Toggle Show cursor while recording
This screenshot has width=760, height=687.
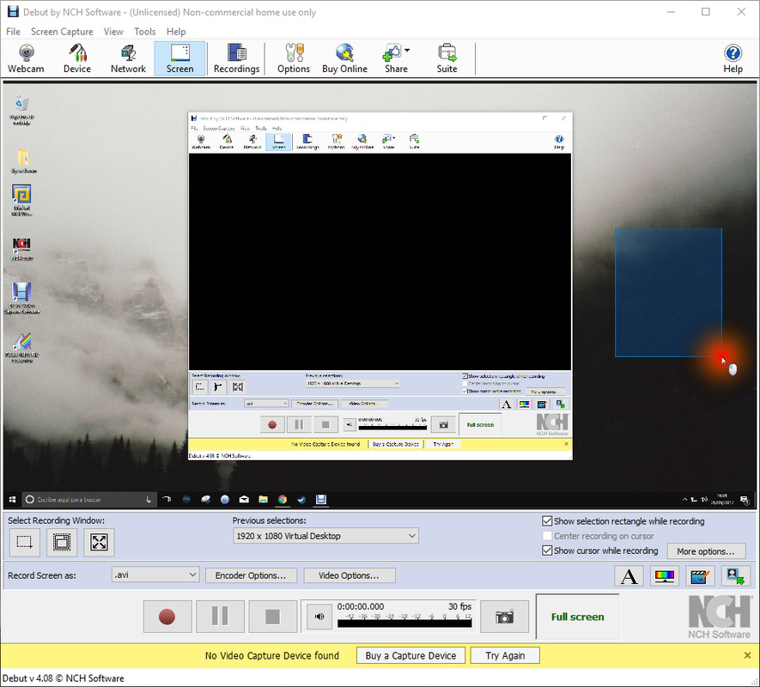(547, 550)
